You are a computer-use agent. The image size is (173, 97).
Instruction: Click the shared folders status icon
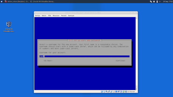(x=114, y=91)
